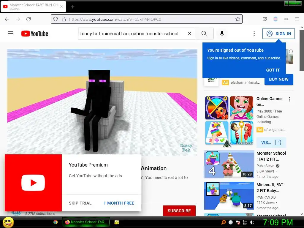This screenshot has width=304, height=228.
Task: Click the SIGN IN button
Action: point(278,34)
